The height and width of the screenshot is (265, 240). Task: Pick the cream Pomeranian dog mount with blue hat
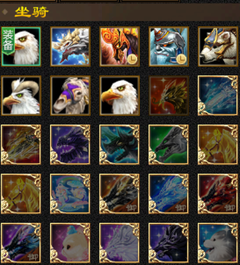click(70, 243)
